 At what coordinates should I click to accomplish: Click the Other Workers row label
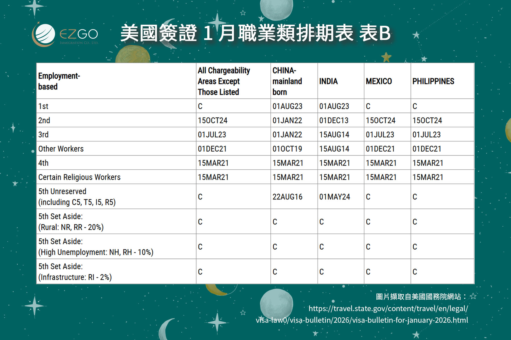[x=61, y=149]
